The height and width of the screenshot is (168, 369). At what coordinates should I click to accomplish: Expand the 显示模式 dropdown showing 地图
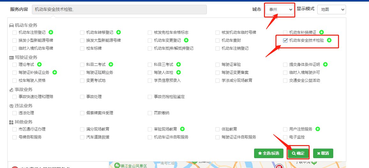click(x=331, y=10)
